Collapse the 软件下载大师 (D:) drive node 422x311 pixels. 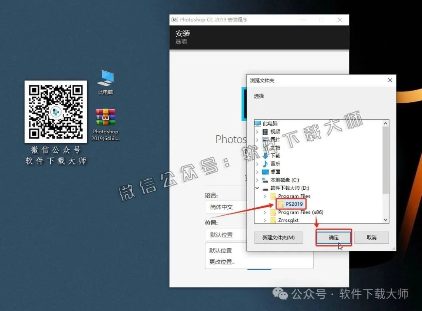pyautogui.click(x=257, y=188)
